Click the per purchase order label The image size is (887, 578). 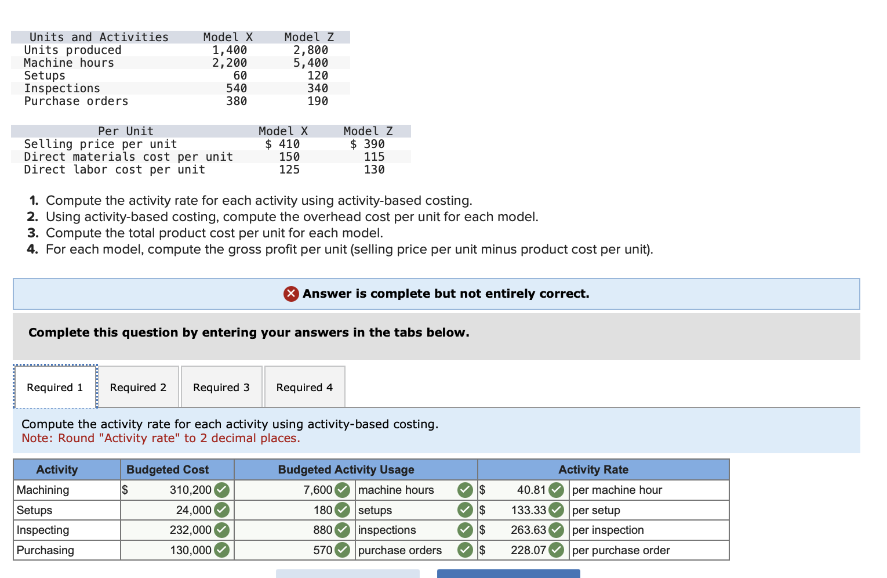point(621,551)
